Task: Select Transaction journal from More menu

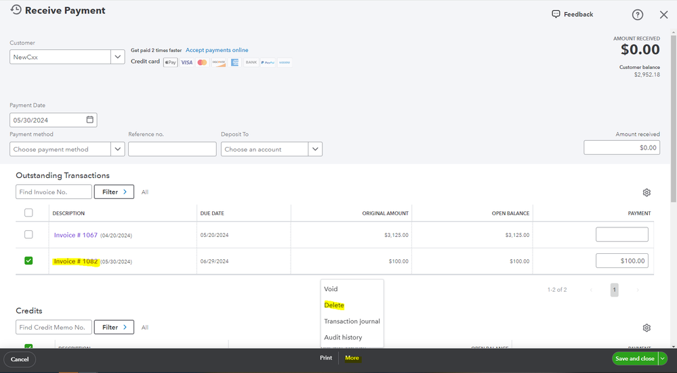Action: click(352, 322)
